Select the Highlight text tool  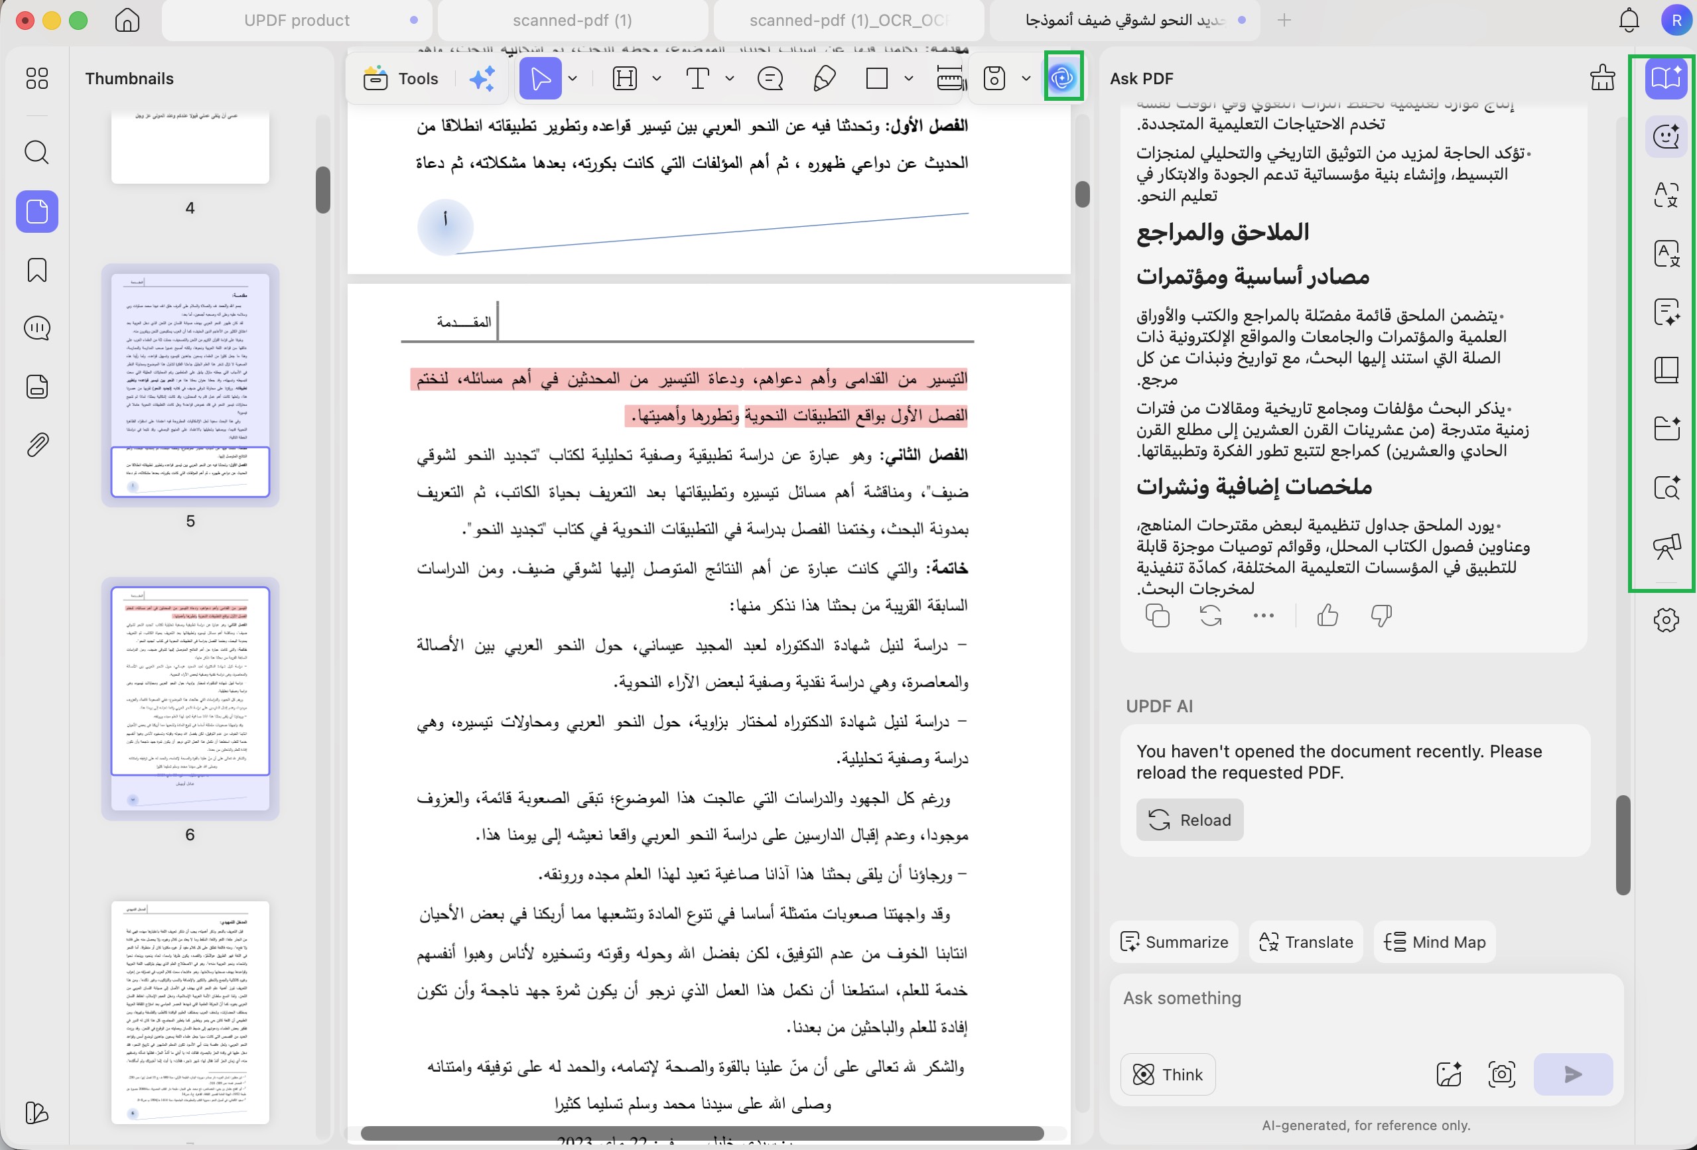tap(625, 78)
